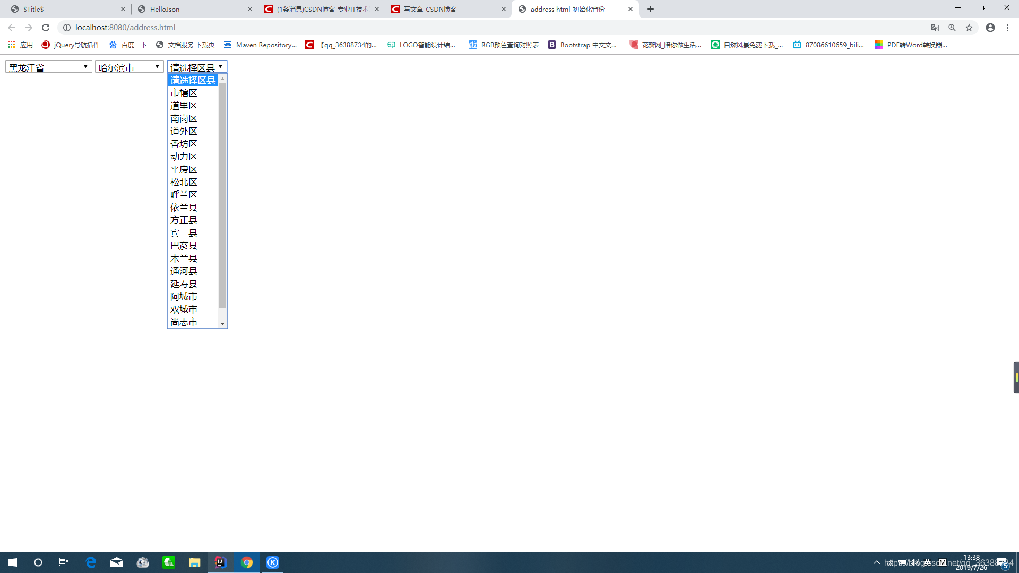
Task: Click the translate page icon
Action: coord(935,28)
